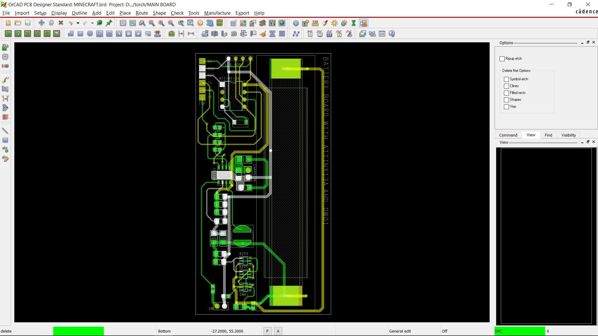Click the Show Measure ruler icon
Image resolution: width=598 pixels, height=336 pixels.
click(x=315, y=23)
